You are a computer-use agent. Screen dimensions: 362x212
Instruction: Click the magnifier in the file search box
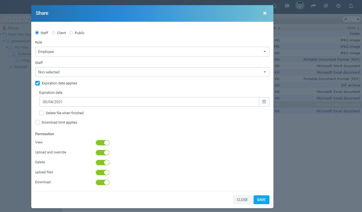(x=346, y=19)
